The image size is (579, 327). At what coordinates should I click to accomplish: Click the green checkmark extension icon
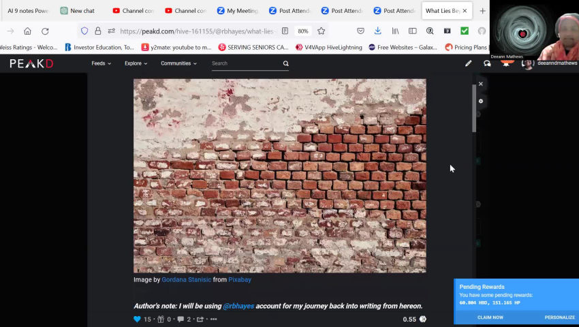[465, 31]
